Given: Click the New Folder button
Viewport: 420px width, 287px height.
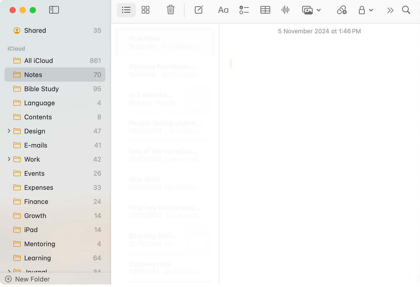Looking at the screenshot, I should click(x=27, y=279).
